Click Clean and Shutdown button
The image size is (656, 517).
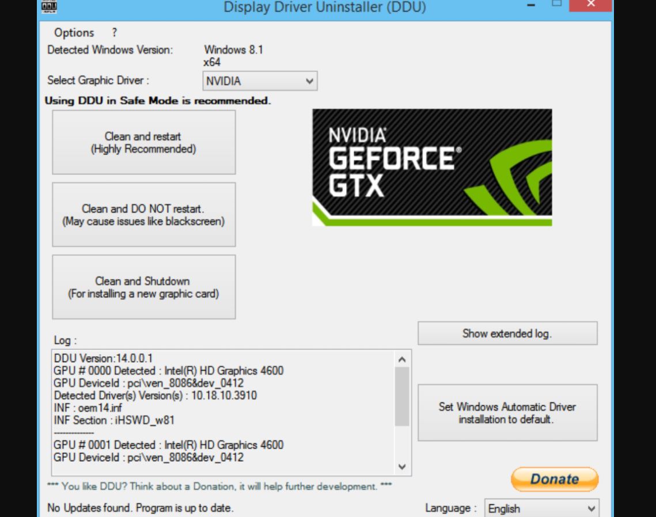tap(143, 287)
